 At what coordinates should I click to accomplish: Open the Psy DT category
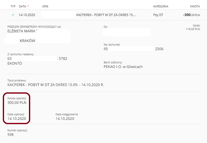click(x=158, y=15)
